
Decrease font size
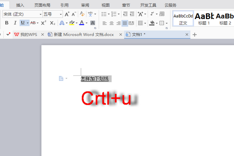pos(74,14)
